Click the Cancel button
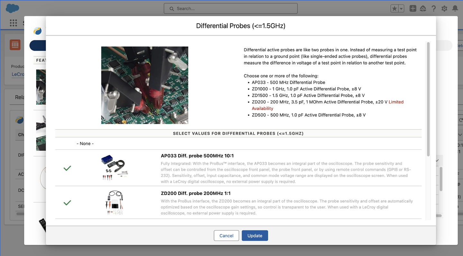The height and width of the screenshot is (256, 463). [226, 235]
